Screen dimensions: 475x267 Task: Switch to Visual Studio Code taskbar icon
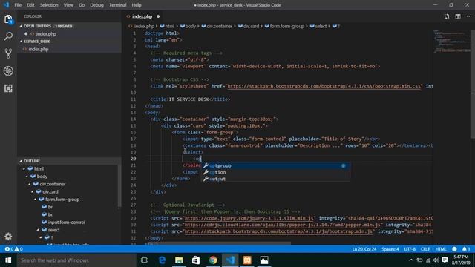(x=230, y=260)
